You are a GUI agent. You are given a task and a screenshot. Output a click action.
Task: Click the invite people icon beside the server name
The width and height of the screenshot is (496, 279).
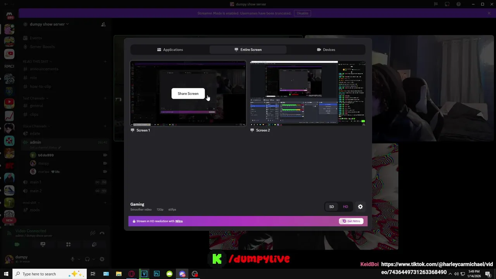(103, 24)
